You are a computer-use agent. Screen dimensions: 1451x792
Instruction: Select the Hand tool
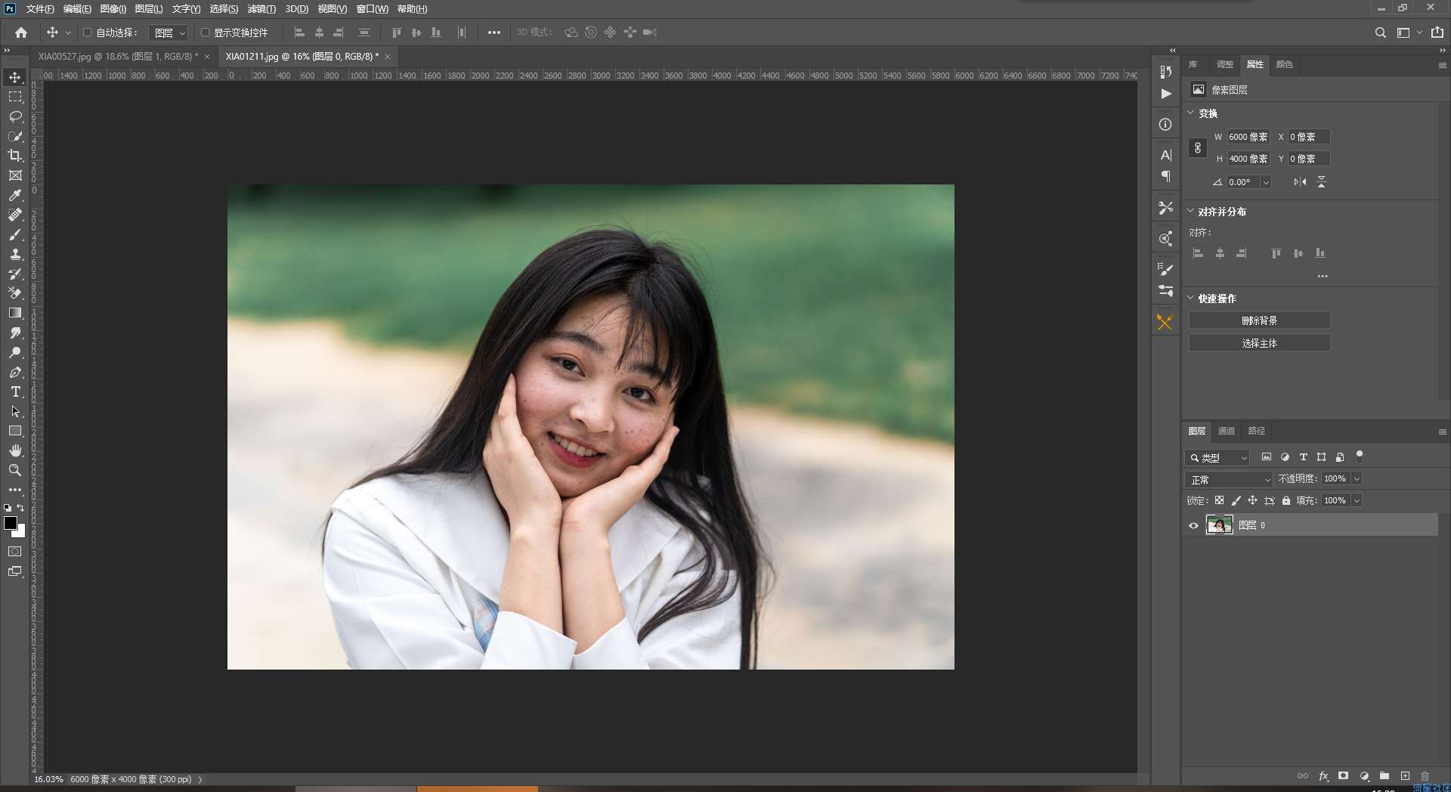click(15, 450)
